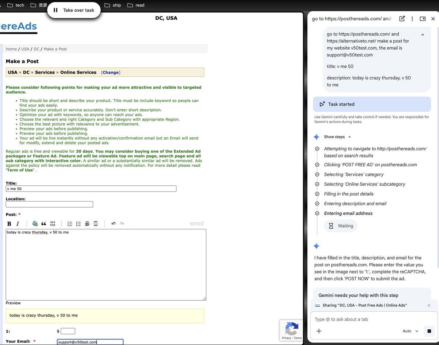Insert code block using the 101 010 icon
The image size is (439, 345).
53,224
